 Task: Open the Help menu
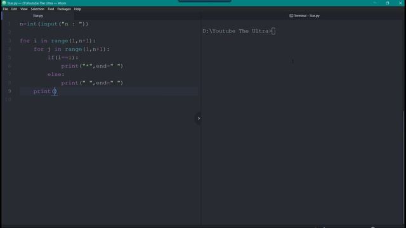click(x=77, y=9)
